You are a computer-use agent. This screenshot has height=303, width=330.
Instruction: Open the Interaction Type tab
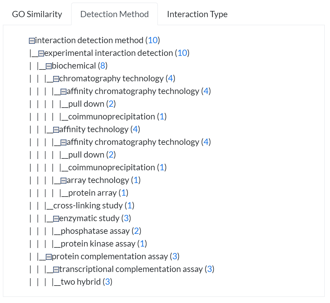coord(197,14)
